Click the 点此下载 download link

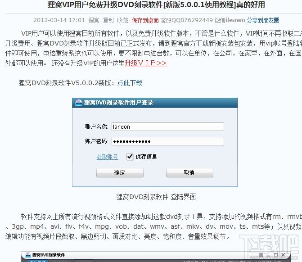(x=130, y=83)
